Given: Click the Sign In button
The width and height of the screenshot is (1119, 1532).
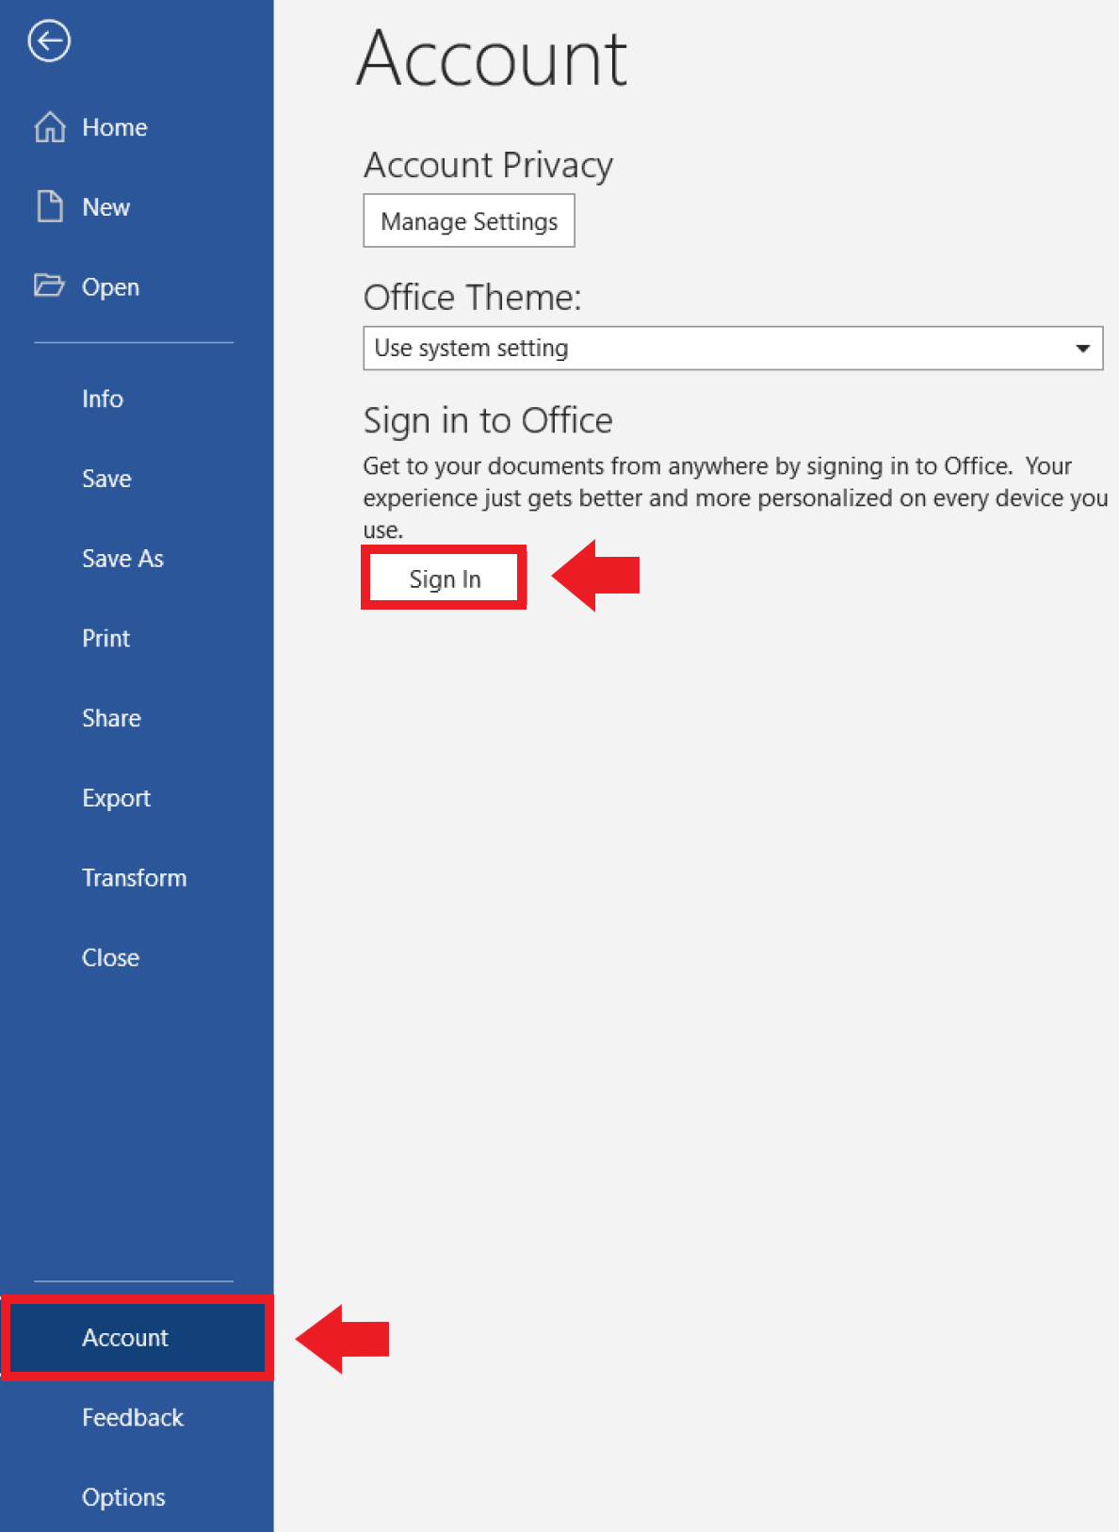Looking at the screenshot, I should (445, 579).
